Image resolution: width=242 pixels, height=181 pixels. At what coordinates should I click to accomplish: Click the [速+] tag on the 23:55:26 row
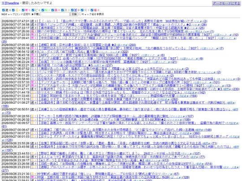point(34,143)
